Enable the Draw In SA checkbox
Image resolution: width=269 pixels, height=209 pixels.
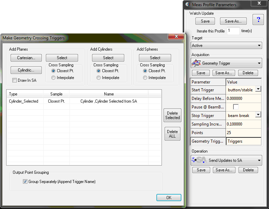[15, 80]
